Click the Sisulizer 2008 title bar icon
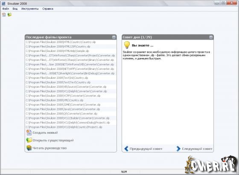Screen dimensions: 239x175 [x=3, y=3]
